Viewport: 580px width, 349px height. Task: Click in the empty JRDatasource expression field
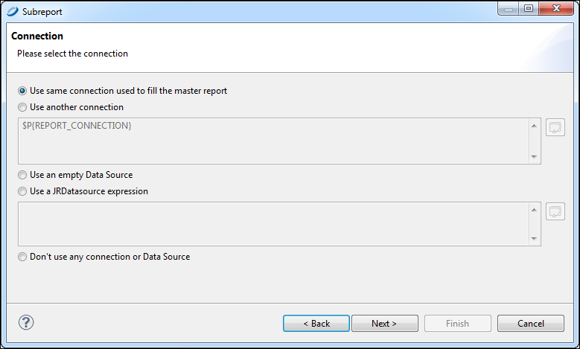[274, 224]
